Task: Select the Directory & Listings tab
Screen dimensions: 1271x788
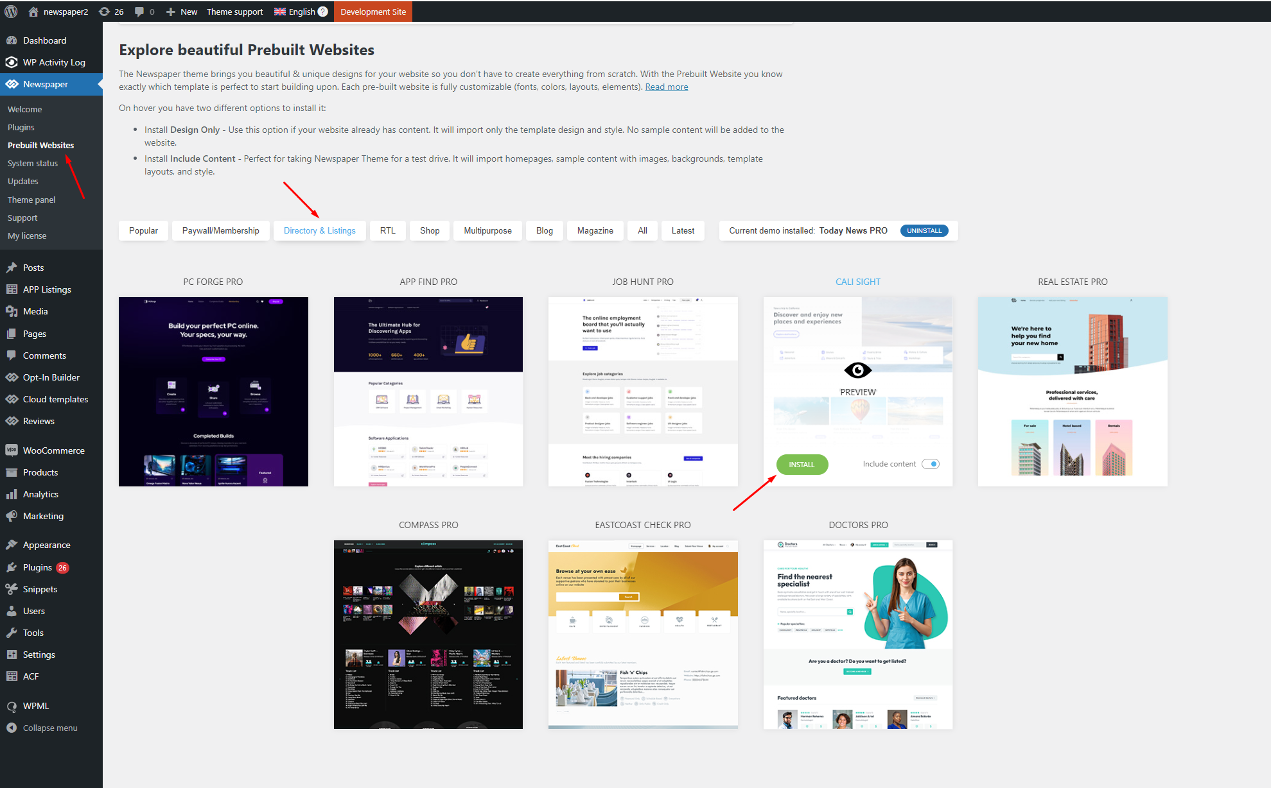Action: [x=320, y=230]
